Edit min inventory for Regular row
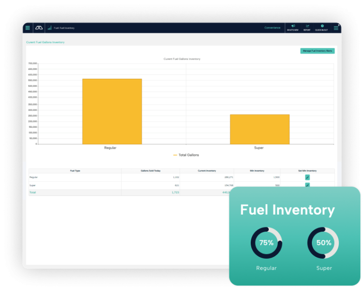This screenshot has width=364, height=291. [x=307, y=178]
